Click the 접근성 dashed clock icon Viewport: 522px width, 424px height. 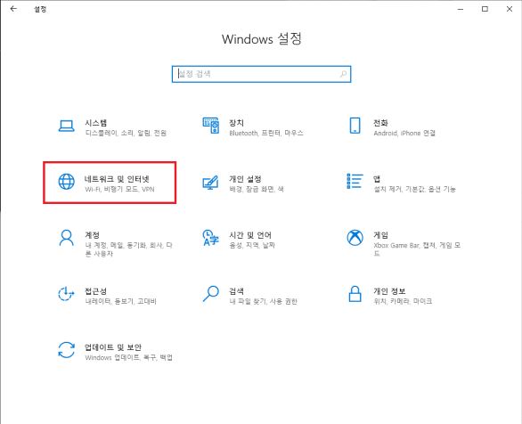66,294
